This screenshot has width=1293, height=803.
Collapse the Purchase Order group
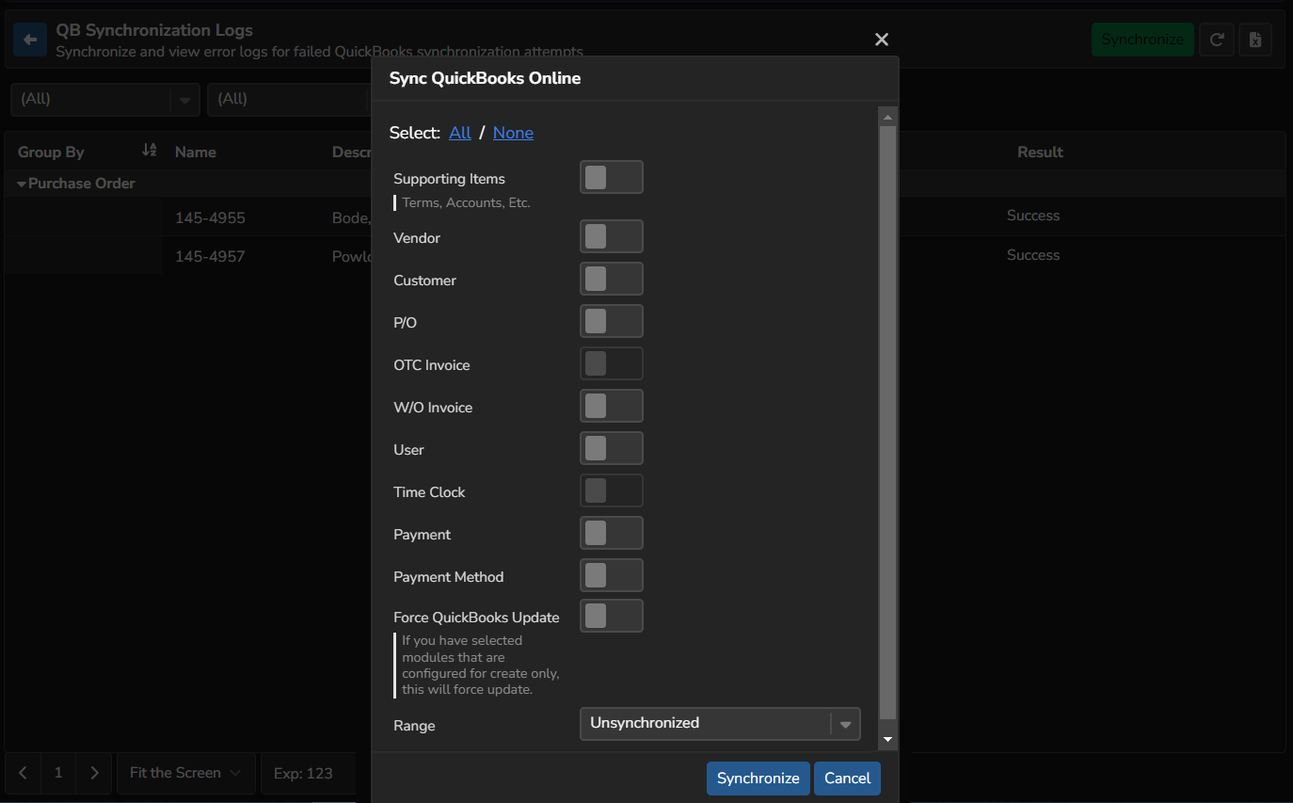[21, 183]
